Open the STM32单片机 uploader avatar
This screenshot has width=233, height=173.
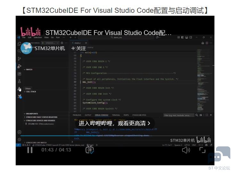(26, 48)
